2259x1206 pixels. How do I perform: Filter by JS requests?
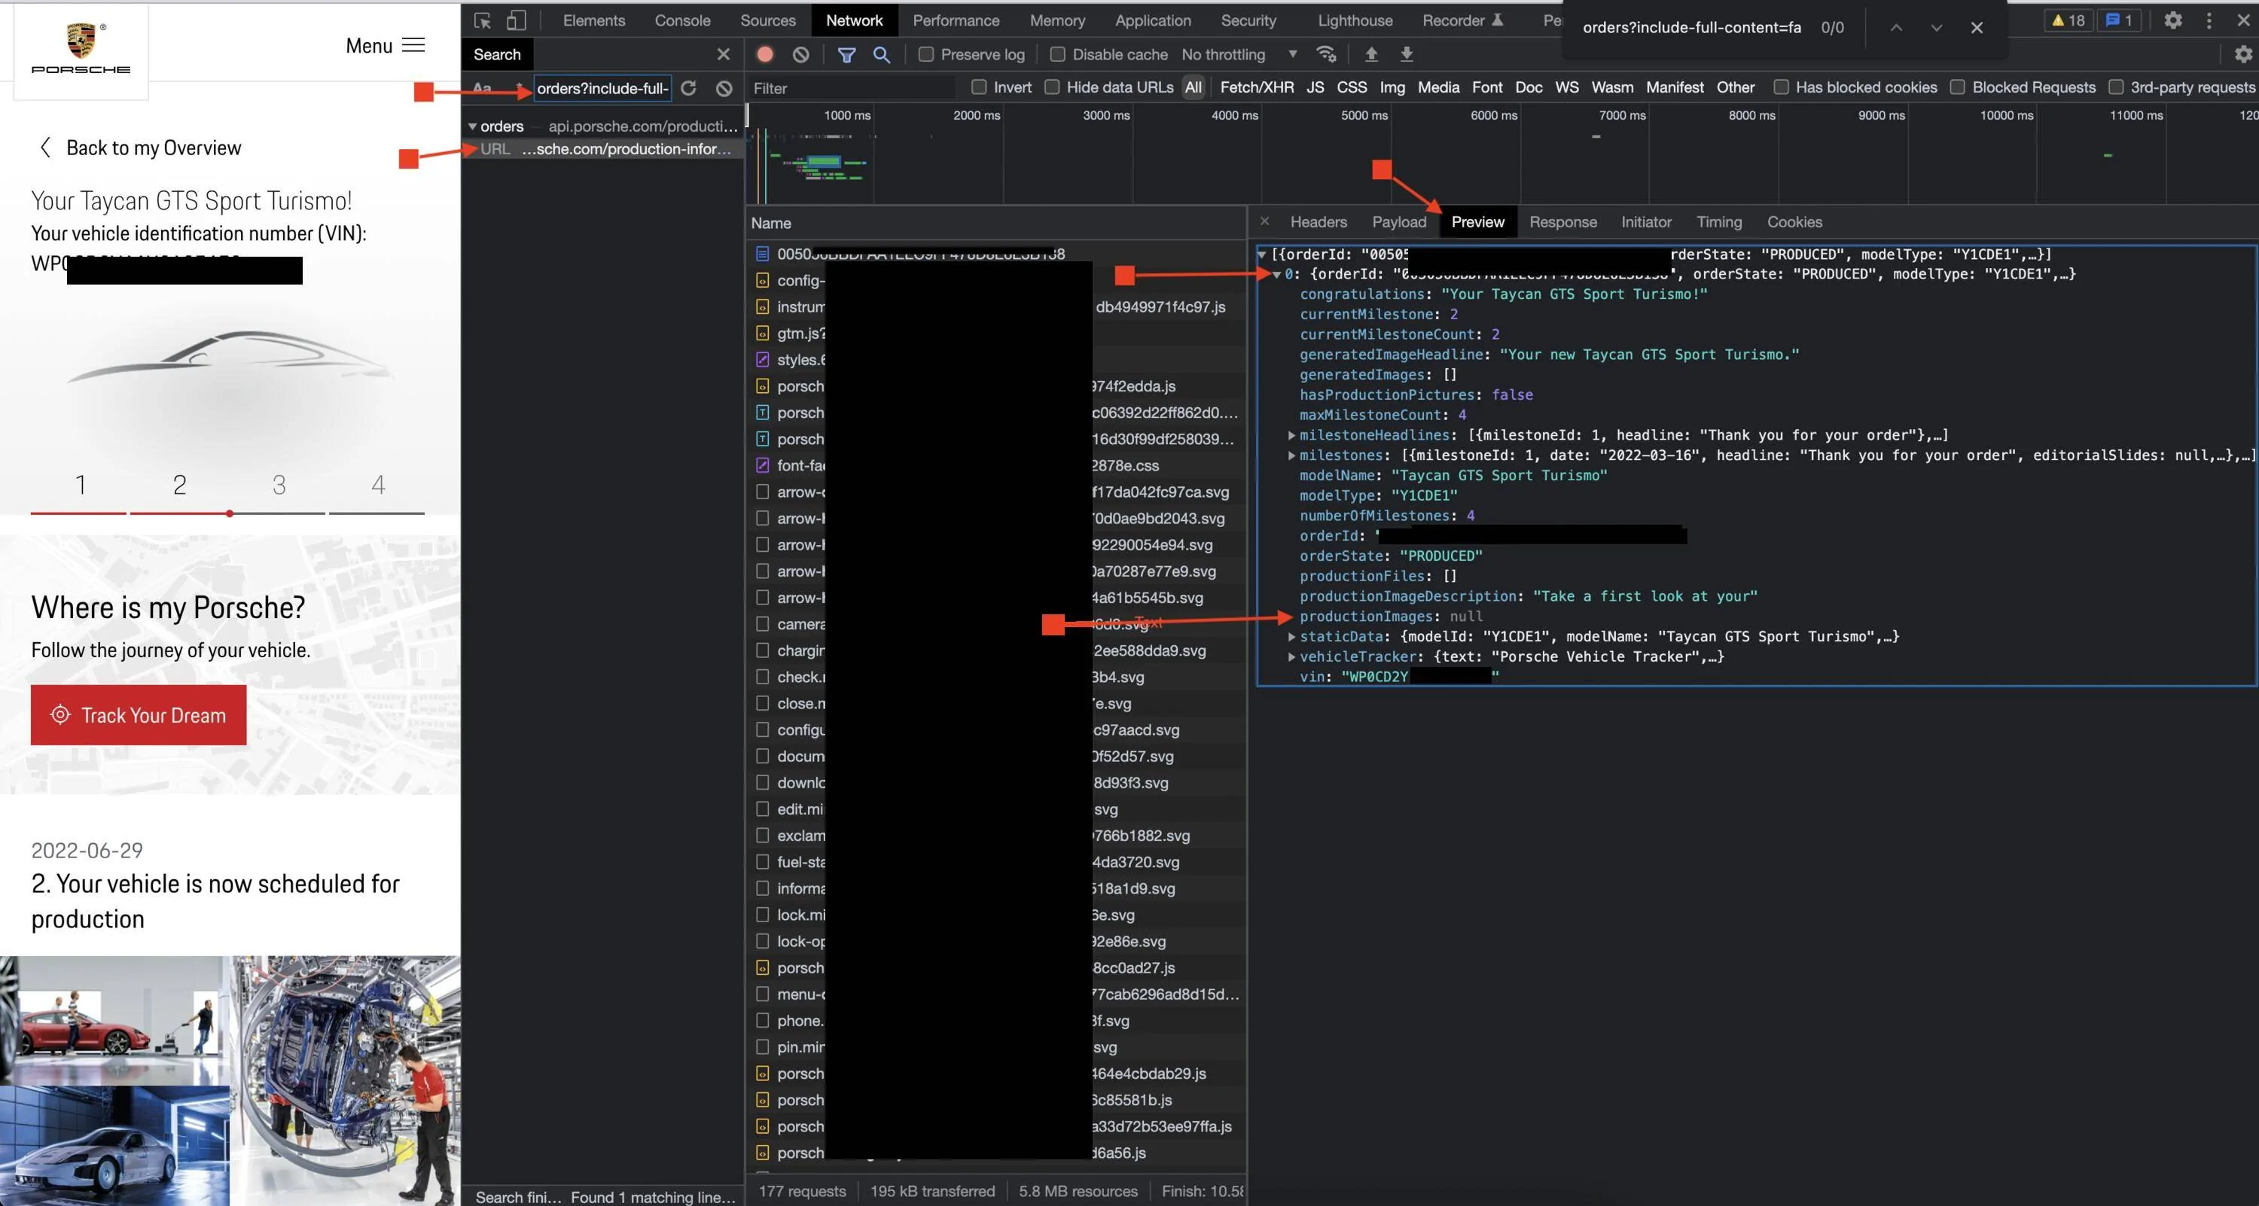tap(1315, 87)
